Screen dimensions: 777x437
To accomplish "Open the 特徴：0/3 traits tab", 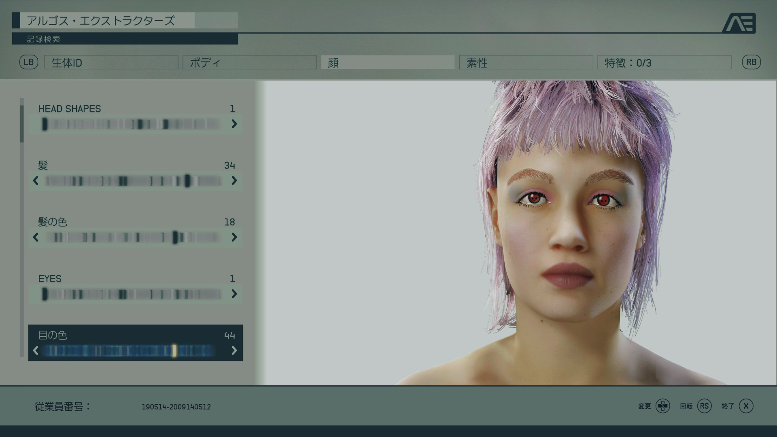I will (664, 63).
